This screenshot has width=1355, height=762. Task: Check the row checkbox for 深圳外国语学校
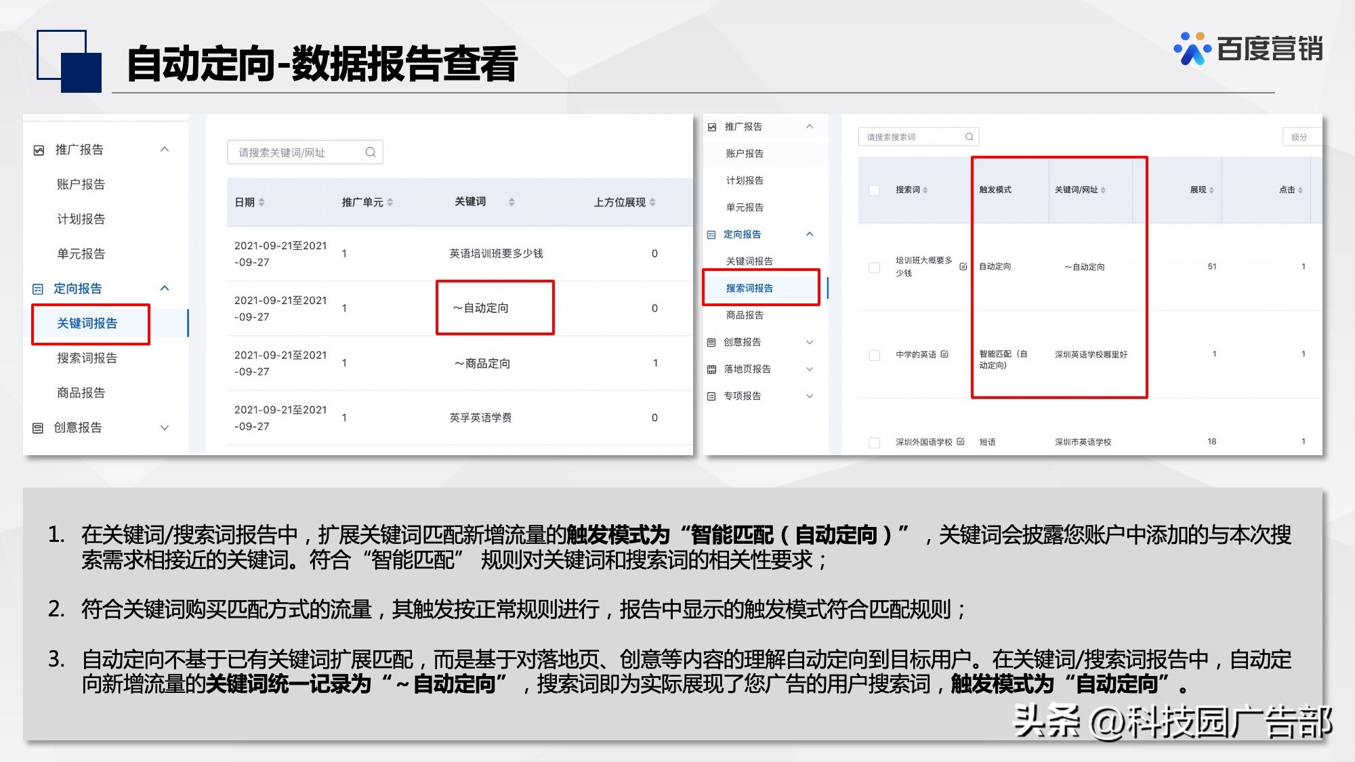(874, 444)
